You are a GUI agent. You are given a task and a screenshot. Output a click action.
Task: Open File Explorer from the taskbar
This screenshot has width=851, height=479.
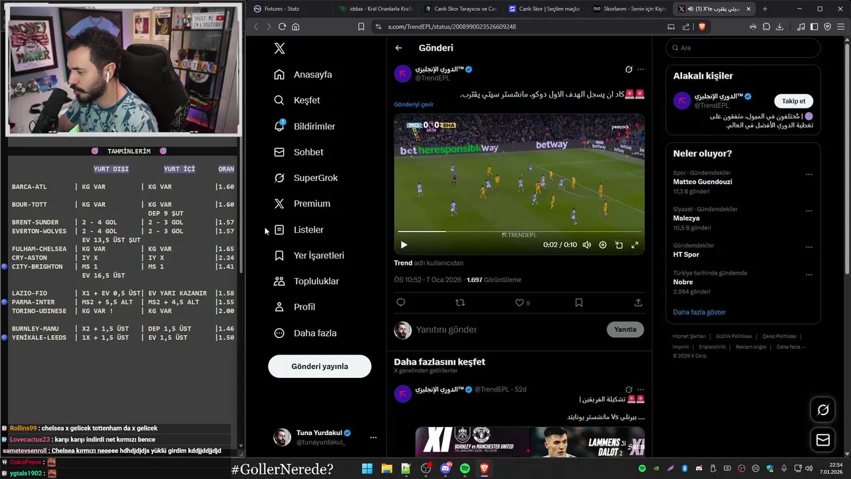(x=386, y=468)
